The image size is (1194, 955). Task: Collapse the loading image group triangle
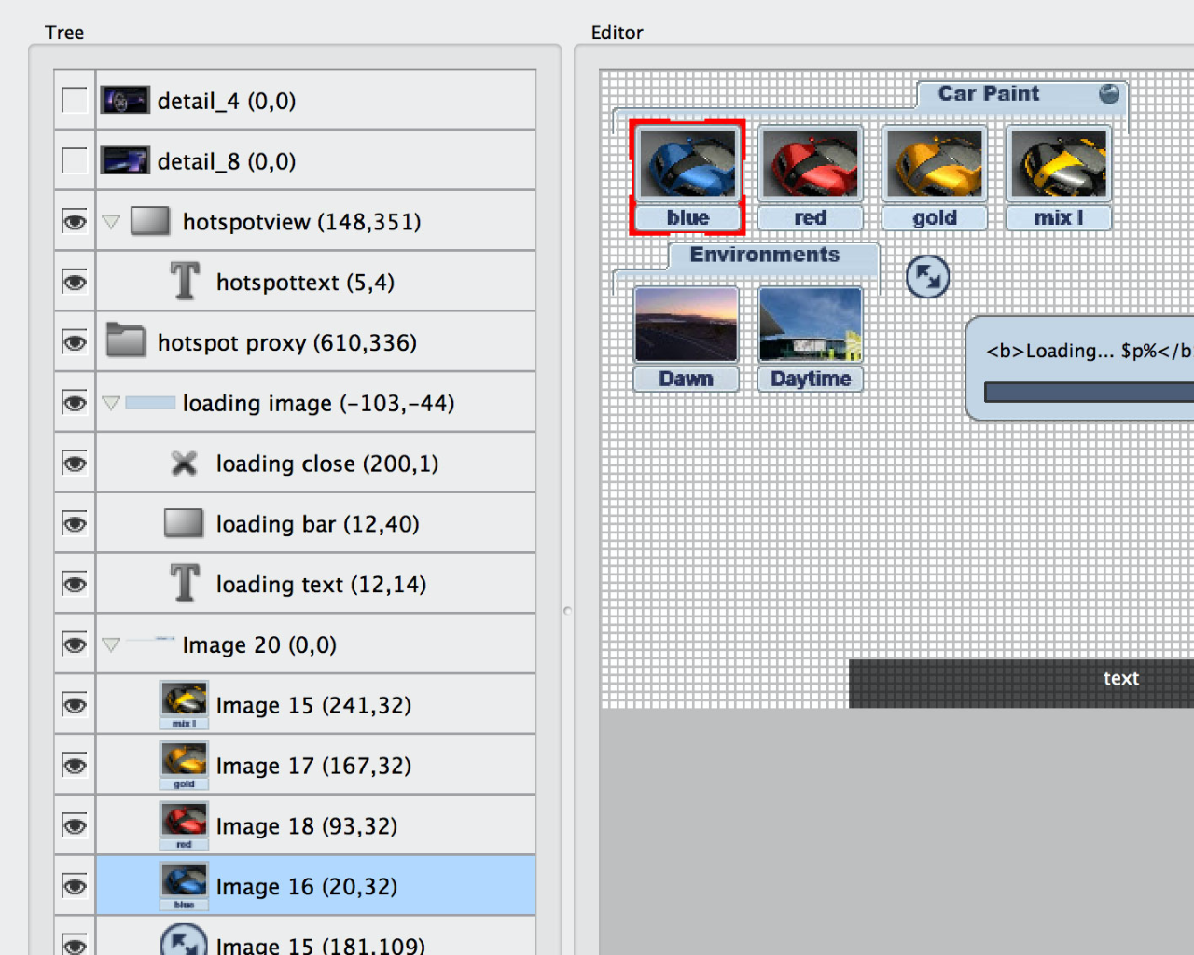tap(111, 403)
